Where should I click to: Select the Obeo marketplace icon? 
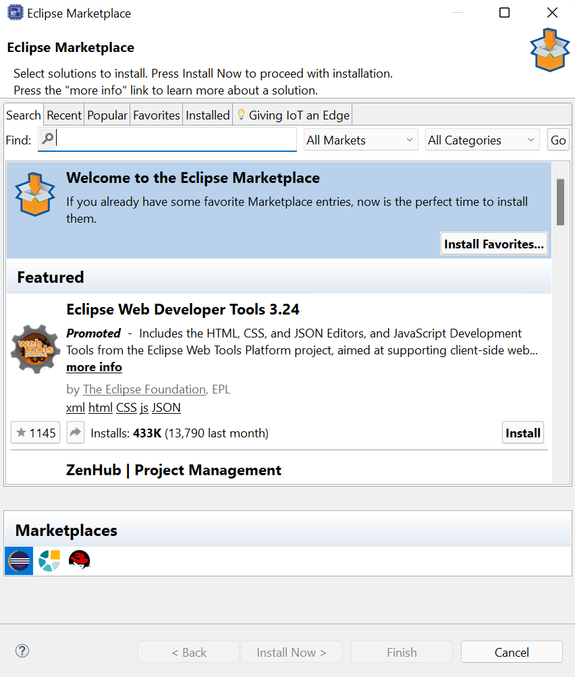[x=49, y=561]
